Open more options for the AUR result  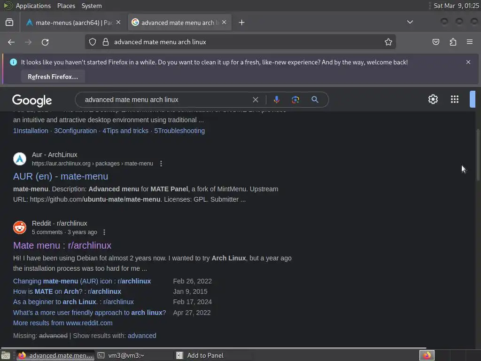(x=161, y=164)
